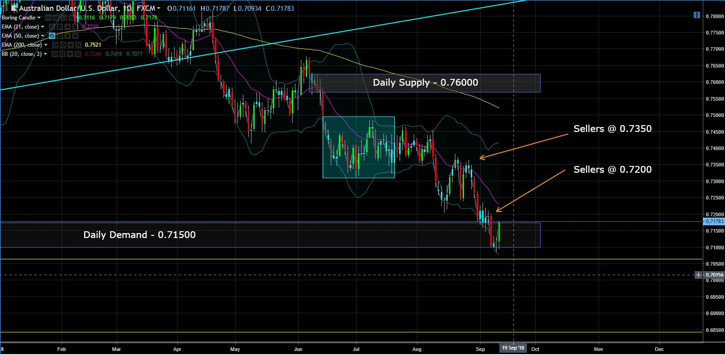Viewport: 725px width, 355px height.
Task: Expand the EMA (50, close) dropdown arrow
Action: tap(43, 36)
